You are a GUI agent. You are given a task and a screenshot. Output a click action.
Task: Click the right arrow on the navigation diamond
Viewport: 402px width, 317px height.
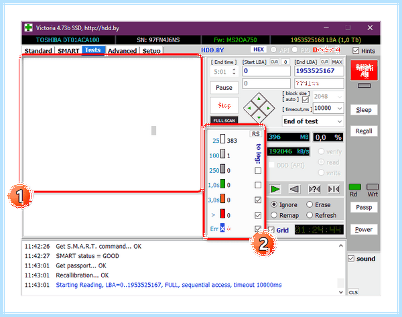269,108
